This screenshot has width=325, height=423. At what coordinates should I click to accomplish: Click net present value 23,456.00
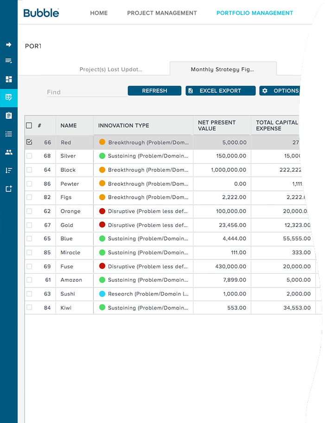(232, 225)
